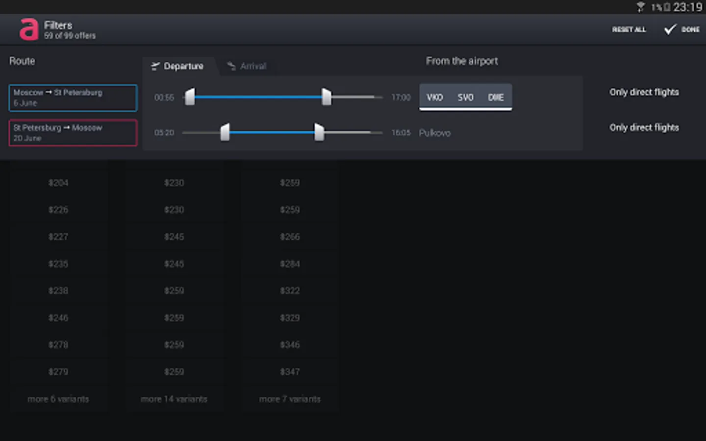Select the $204 offer

58,183
